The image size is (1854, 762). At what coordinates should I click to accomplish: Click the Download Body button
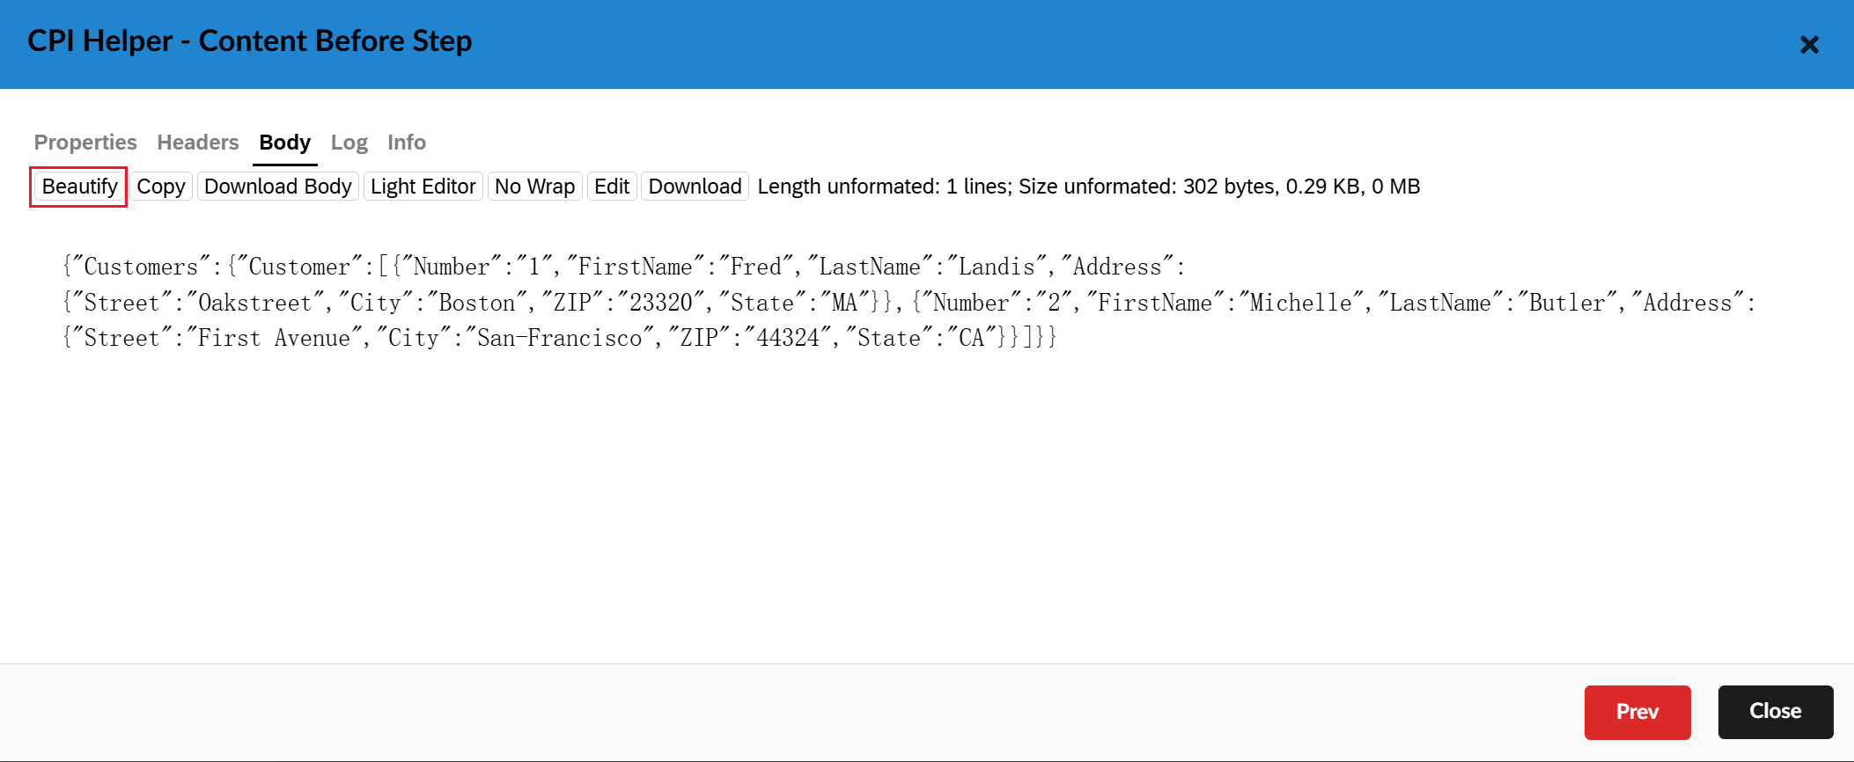coord(277,187)
